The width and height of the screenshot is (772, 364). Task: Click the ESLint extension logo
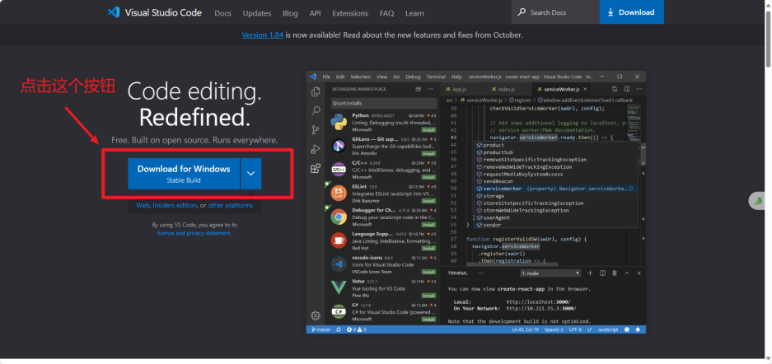(339, 194)
